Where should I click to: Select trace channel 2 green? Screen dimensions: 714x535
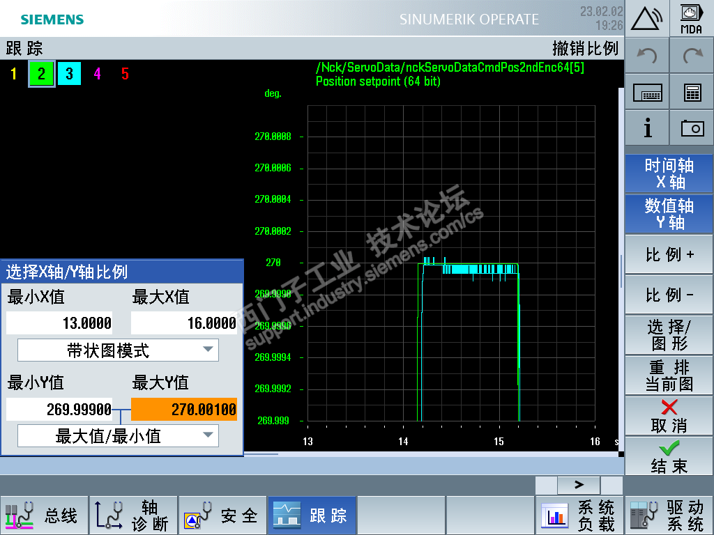(41, 74)
